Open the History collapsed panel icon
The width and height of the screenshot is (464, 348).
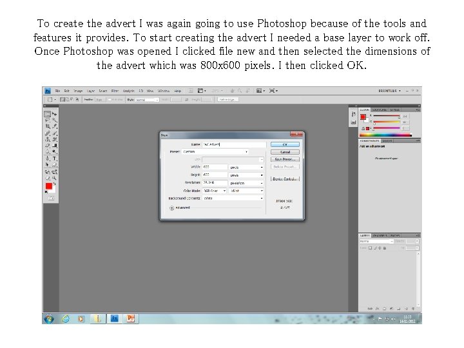353,114
